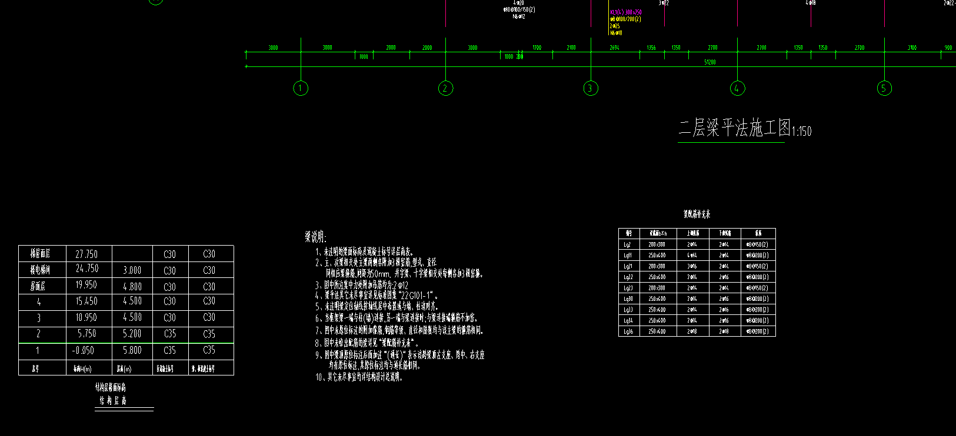Click elevation value 5.750 in story table
The width and height of the screenshot is (956, 436).
click(x=87, y=333)
